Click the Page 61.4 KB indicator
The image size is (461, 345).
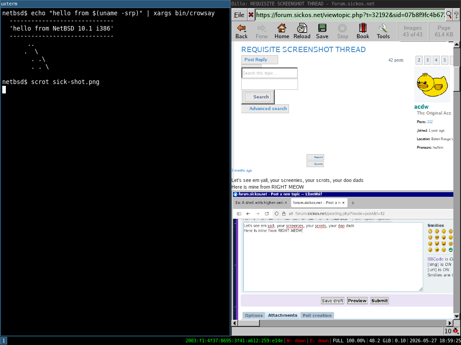pyautogui.click(x=444, y=31)
